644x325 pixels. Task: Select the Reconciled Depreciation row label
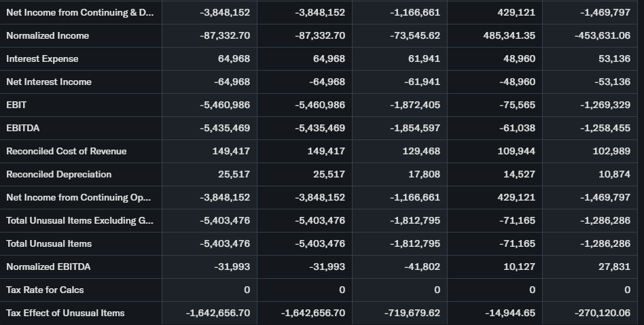coord(58,174)
